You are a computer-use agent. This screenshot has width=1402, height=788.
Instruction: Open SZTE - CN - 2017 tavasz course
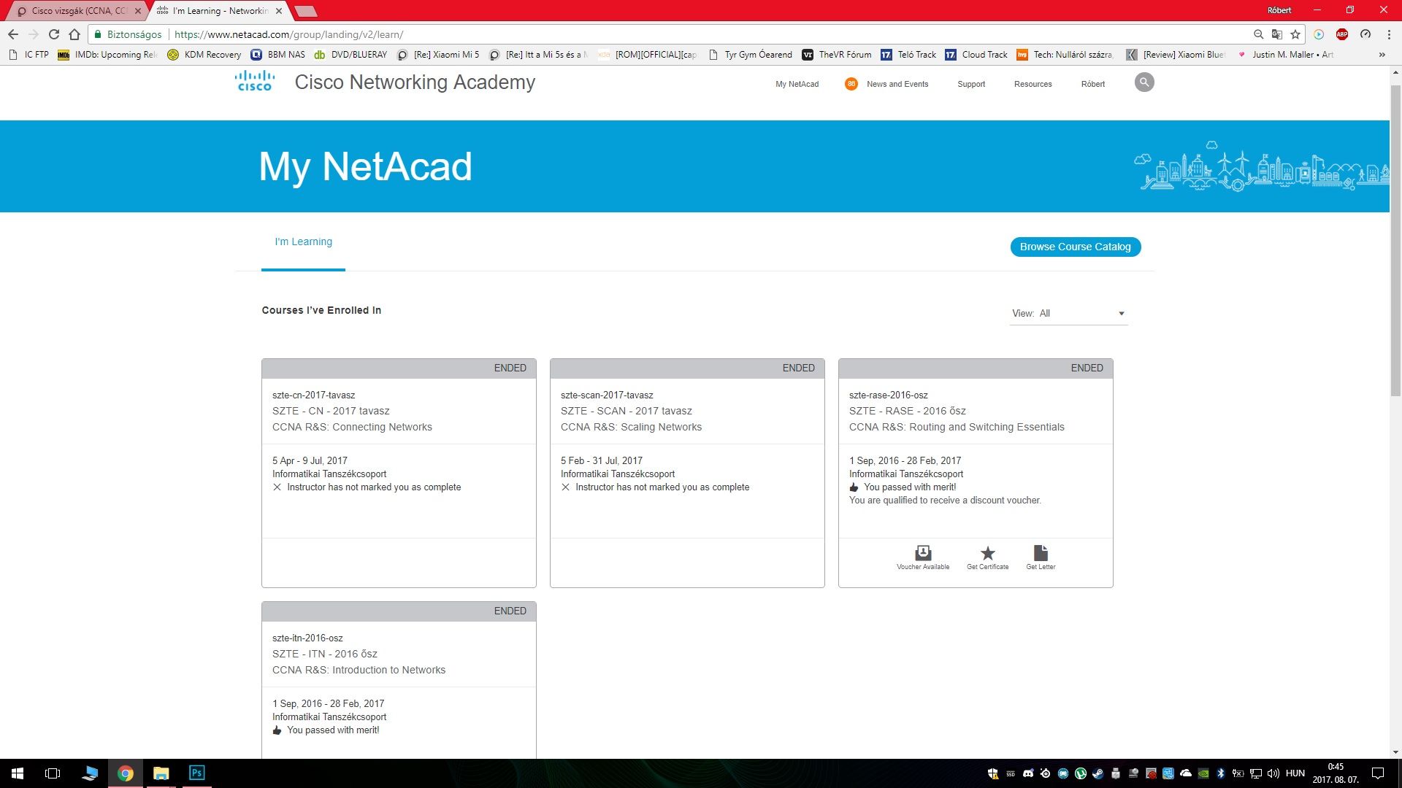pyautogui.click(x=331, y=411)
